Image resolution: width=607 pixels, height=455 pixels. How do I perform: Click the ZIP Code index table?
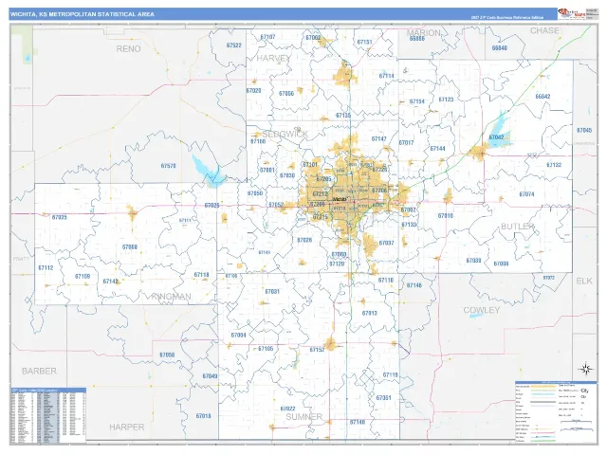coord(48,415)
